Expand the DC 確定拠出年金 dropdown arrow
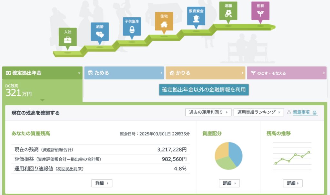The height and width of the screenshot is (195, 330). pos(79,73)
